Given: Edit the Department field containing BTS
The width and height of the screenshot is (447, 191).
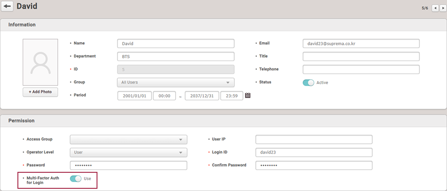Looking at the screenshot, I should tap(176, 57).
